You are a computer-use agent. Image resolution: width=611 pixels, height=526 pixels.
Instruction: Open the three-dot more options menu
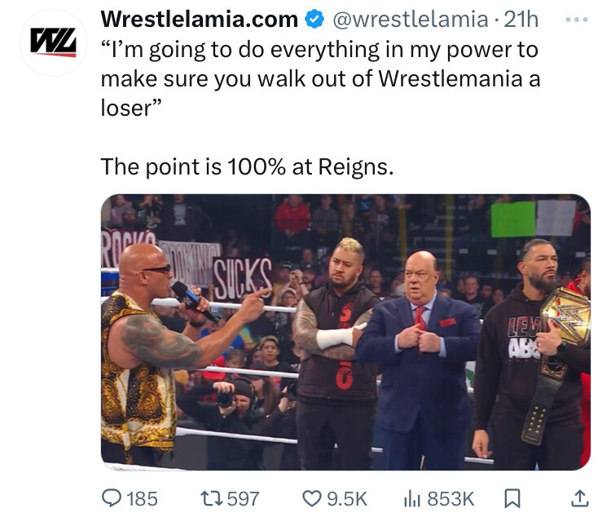tap(577, 20)
